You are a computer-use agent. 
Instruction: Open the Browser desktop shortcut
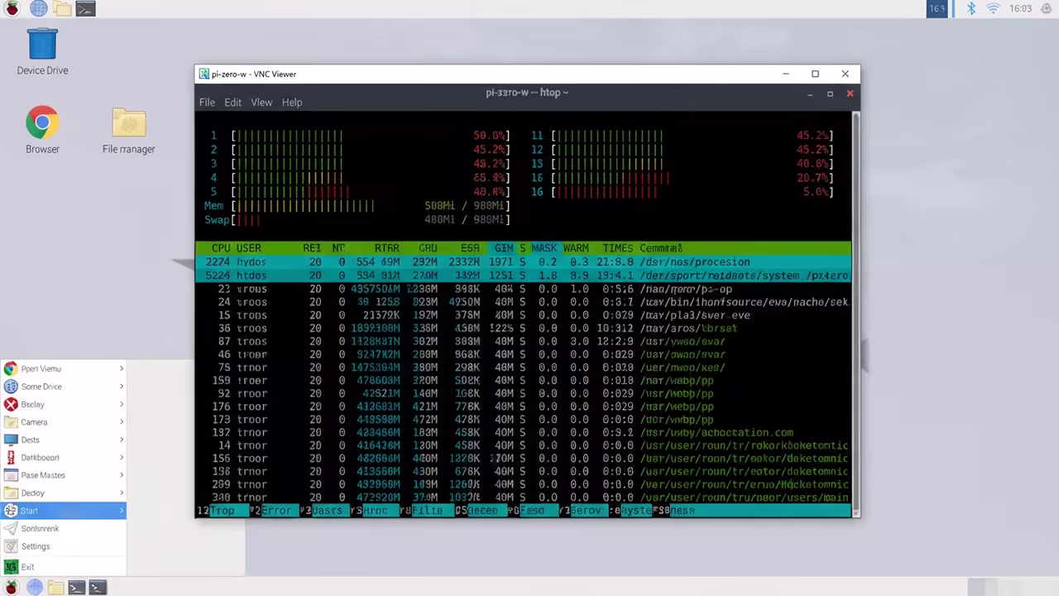[42, 130]
